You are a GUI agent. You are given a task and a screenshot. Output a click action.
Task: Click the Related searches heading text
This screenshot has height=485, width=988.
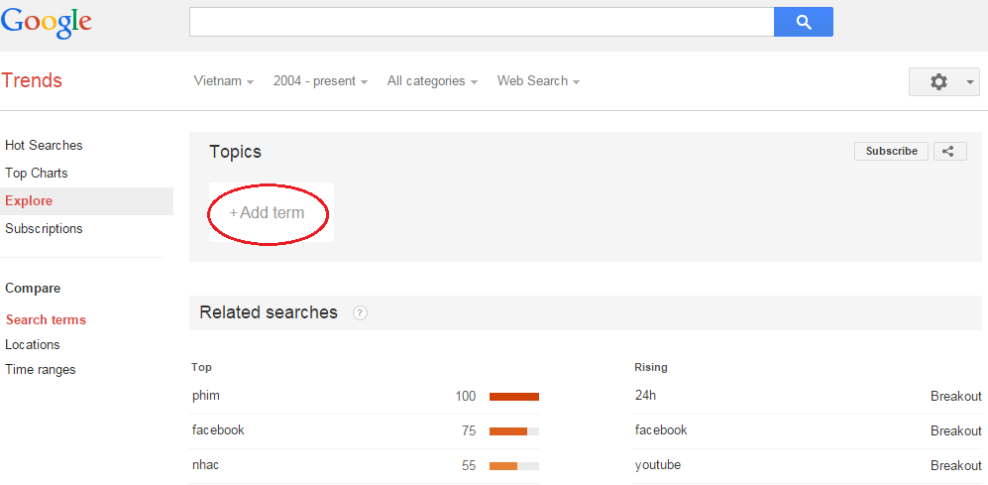[269, 312]
